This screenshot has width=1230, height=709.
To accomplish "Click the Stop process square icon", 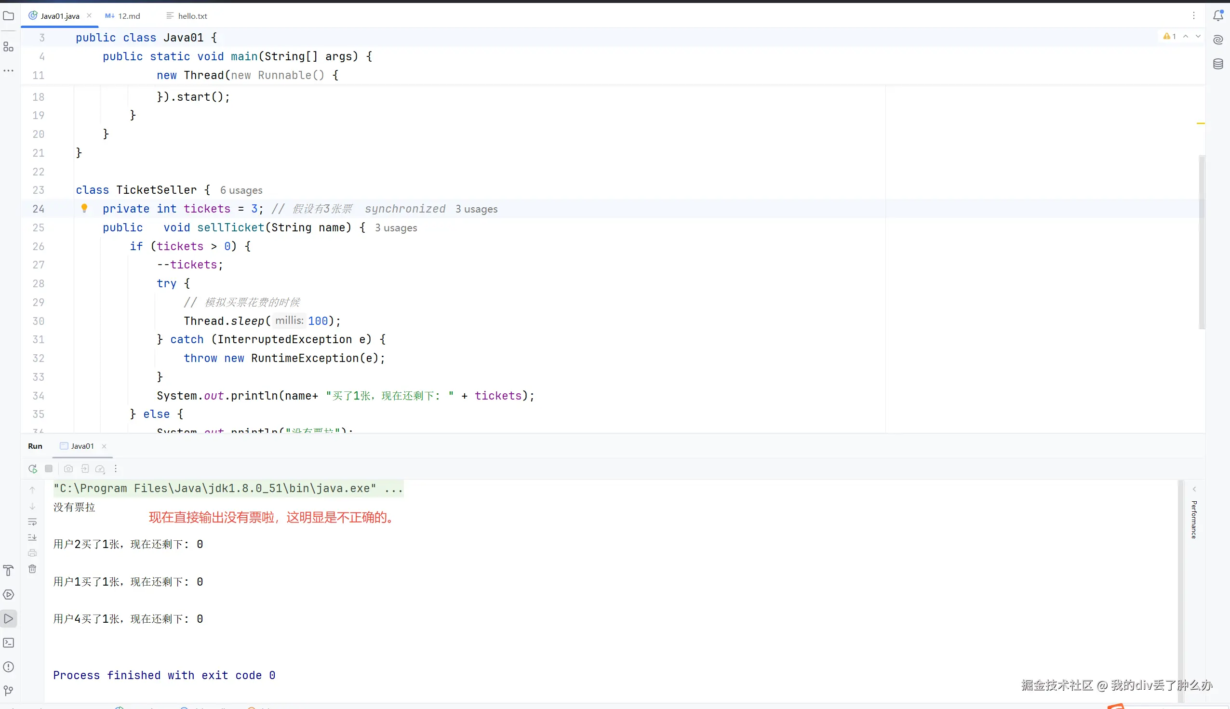I will click(x=49, y=468).
